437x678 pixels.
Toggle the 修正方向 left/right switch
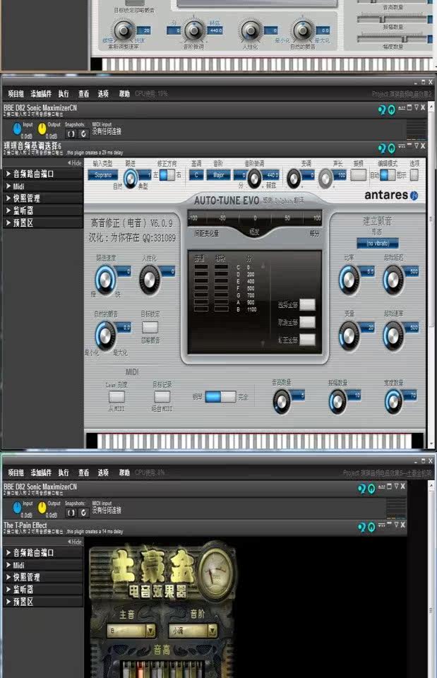[x=167, y=175]
